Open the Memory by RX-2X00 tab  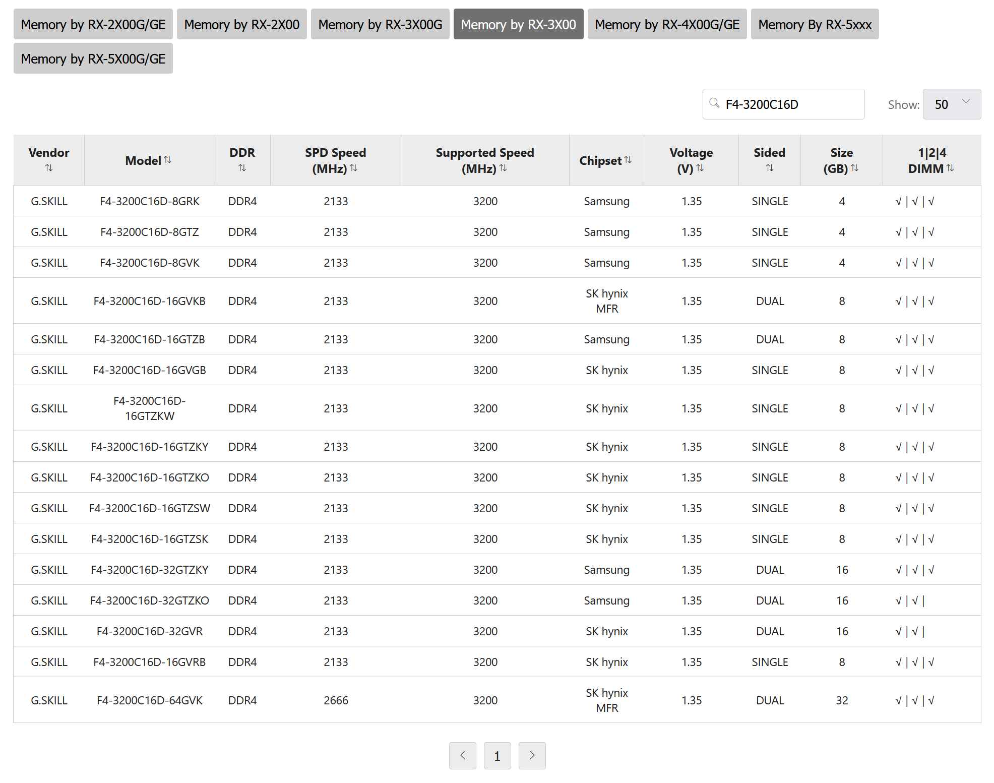[242, 24]
